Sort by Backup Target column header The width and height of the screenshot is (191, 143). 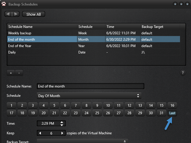[x=160, y=27]
